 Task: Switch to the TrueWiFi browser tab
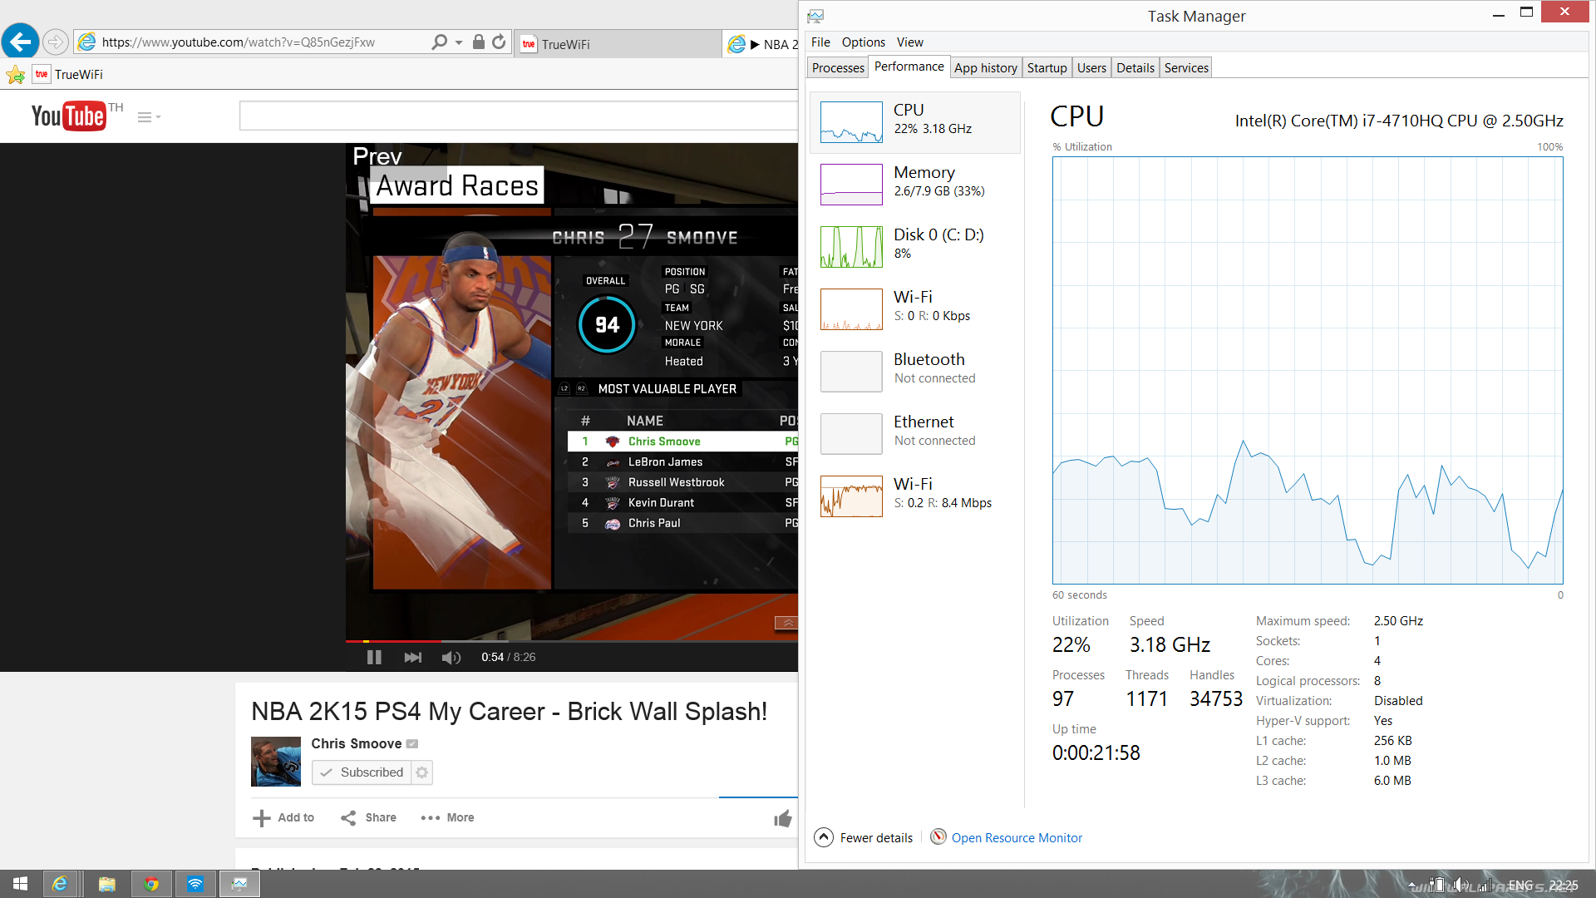(618, 44)
